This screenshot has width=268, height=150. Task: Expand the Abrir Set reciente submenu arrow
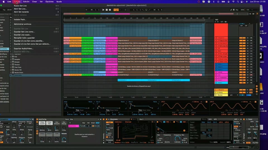click(58, 12)
